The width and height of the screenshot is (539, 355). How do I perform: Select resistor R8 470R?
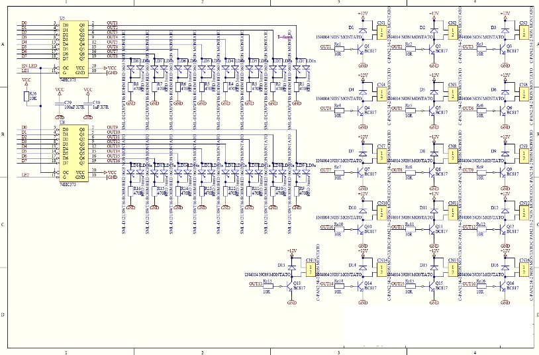(130, 87)
